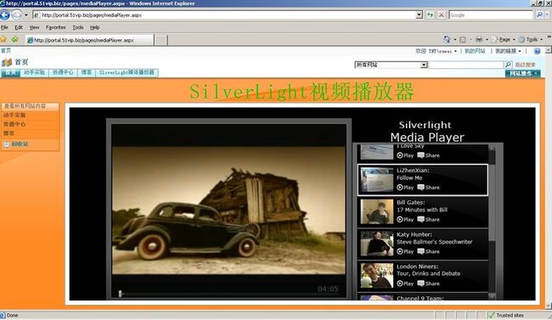Viewport: 552px width, 320px height.
Task: Share London Niners Tour video
Action: [x=428, y=284]
